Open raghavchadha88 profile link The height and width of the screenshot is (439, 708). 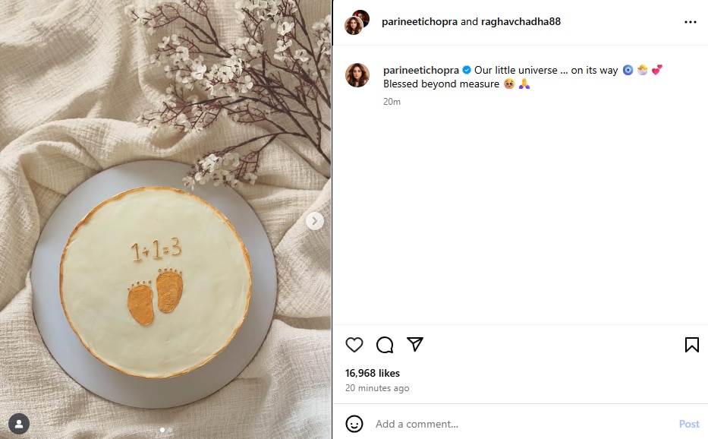(x=521, y=22)
